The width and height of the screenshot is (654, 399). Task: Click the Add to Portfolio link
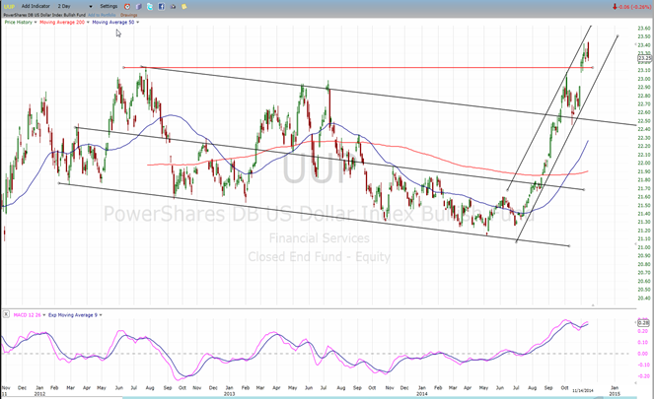coord(102,15)
